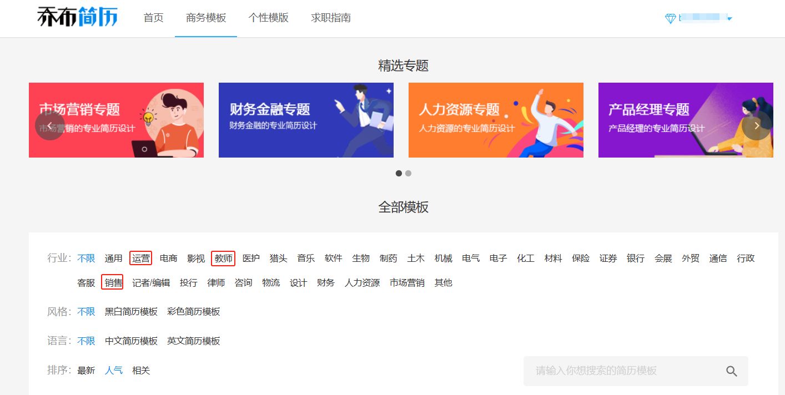The height and width of the screenshot is (395, 785).
Task: Expand the user account dropdown arrow
Action: [x=729, y=19]
